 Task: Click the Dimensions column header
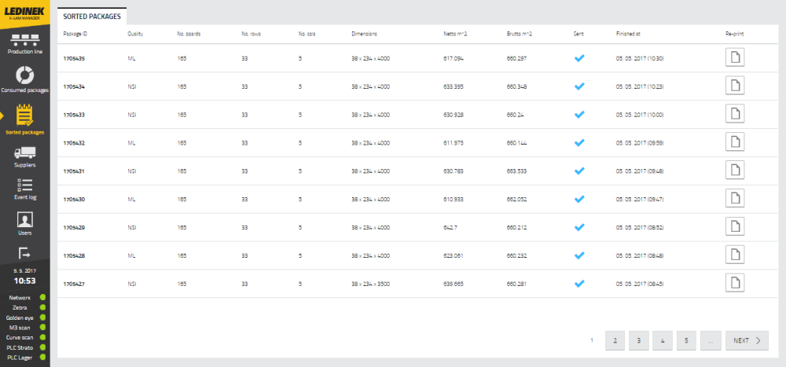click(365, 34)
